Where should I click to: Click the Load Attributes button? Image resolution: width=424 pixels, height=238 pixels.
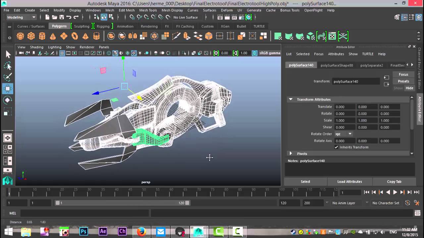[349, 181]
